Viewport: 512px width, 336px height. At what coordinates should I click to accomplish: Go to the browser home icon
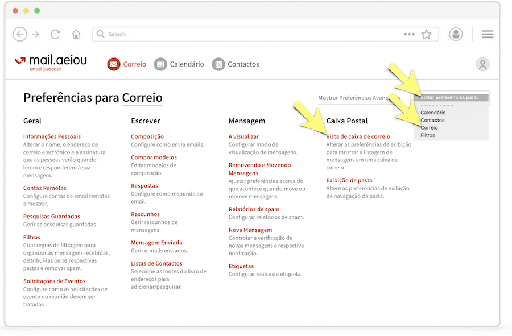pyautogui.click(x=76, y=34)
